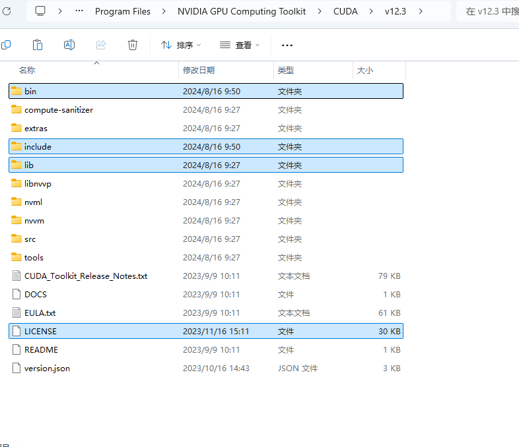Screen dimensions: 519x447
Task: Sort by the 大小 column header
Action: click(364, 70)
